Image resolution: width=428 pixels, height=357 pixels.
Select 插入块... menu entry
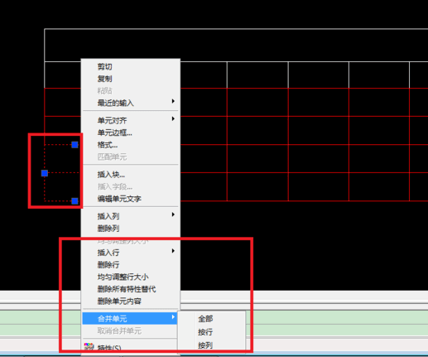pos(111,175)
